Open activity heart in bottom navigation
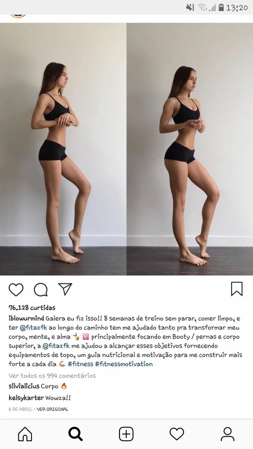The width and height of the screenshot is (253, 449). click(x=177, y=434)
